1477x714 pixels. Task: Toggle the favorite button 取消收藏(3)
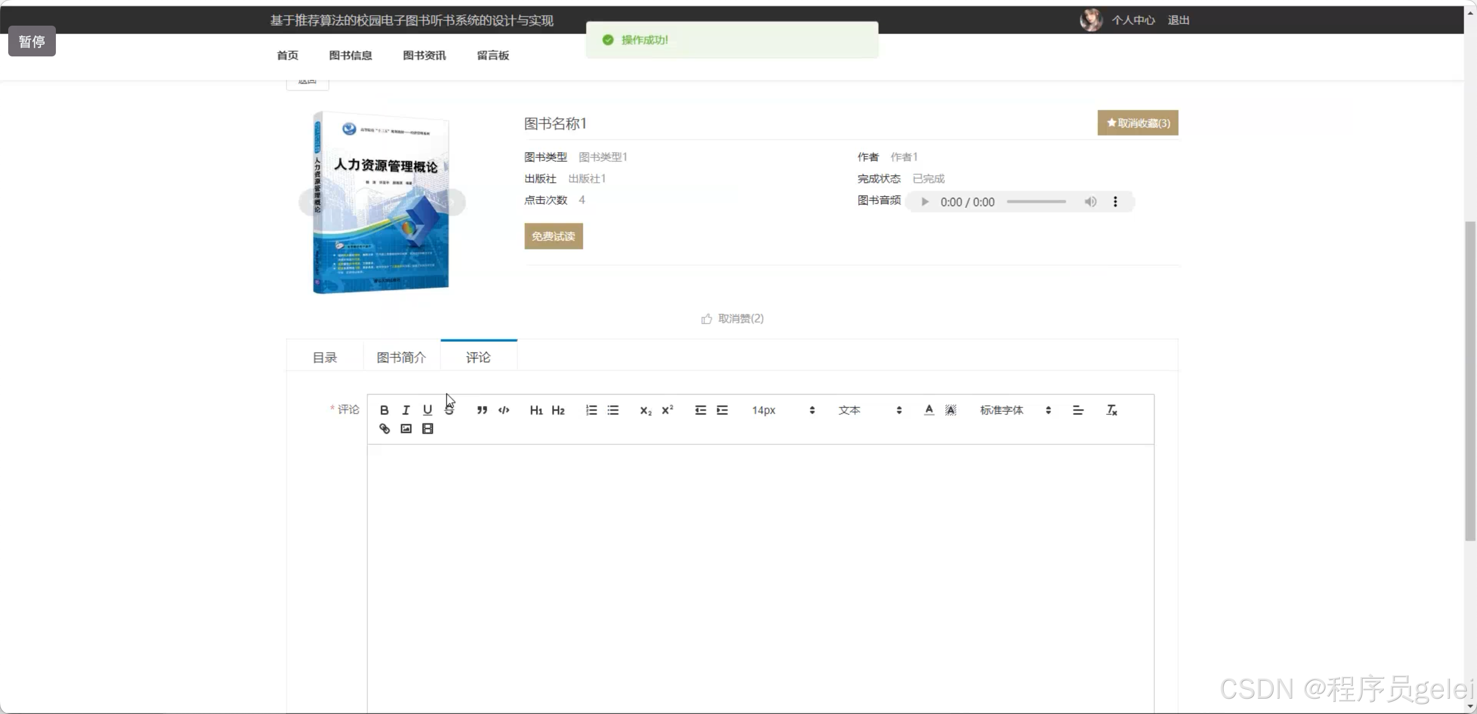1137,123
